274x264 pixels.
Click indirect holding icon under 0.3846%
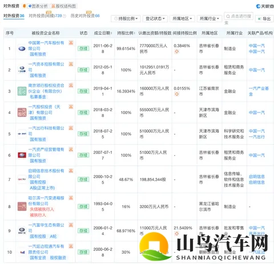(177, 51)
